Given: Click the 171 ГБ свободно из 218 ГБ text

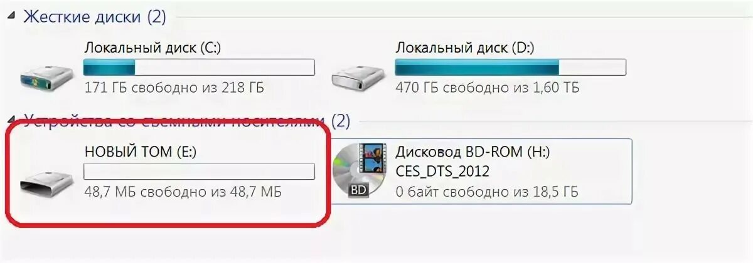Looking at the screenshot, I should [x=174, y=88].
